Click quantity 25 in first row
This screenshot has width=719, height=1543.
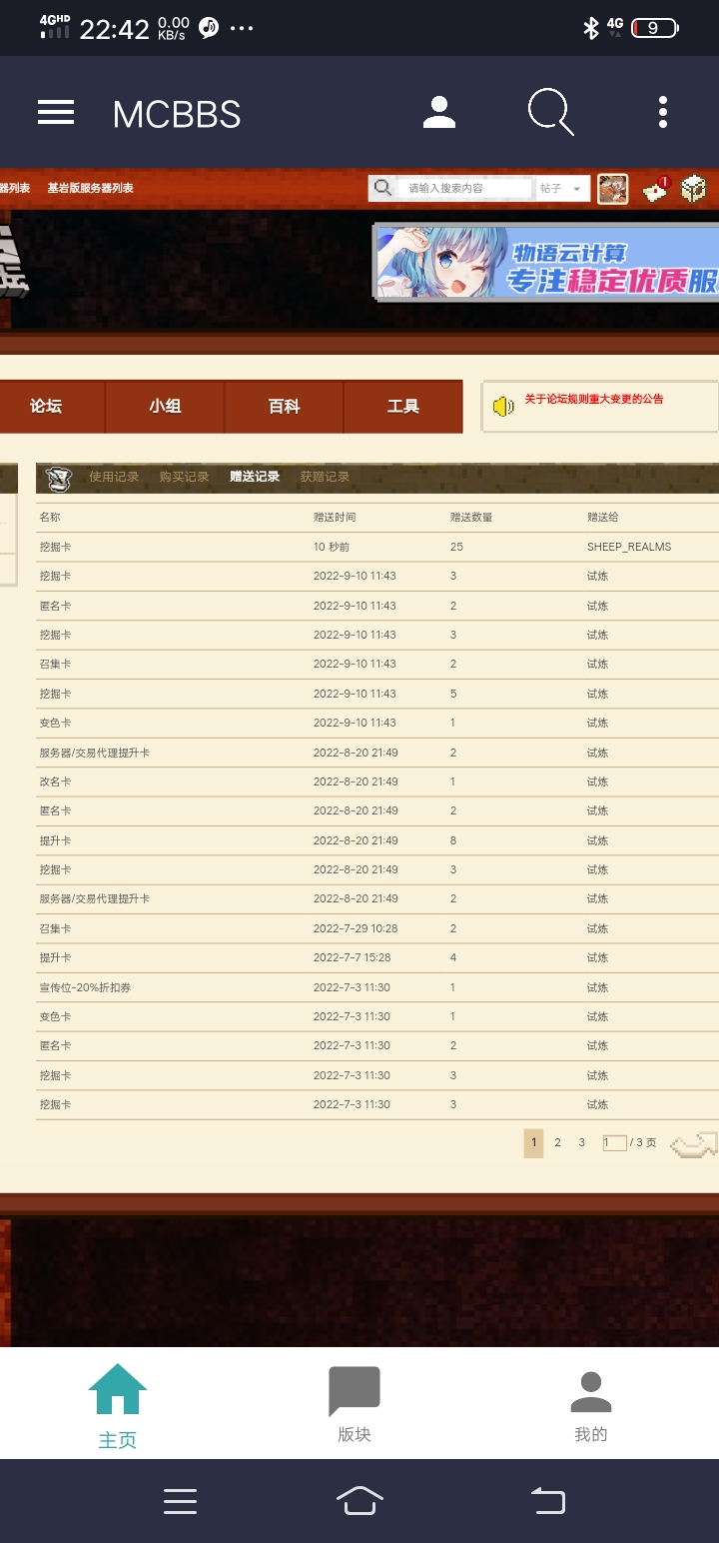click(x=456, y=547)
